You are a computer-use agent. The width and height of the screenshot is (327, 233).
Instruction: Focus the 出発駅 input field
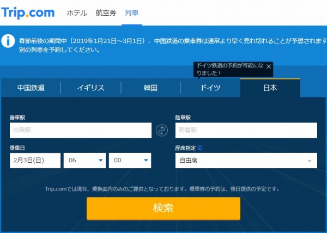[x=81, y=130]
